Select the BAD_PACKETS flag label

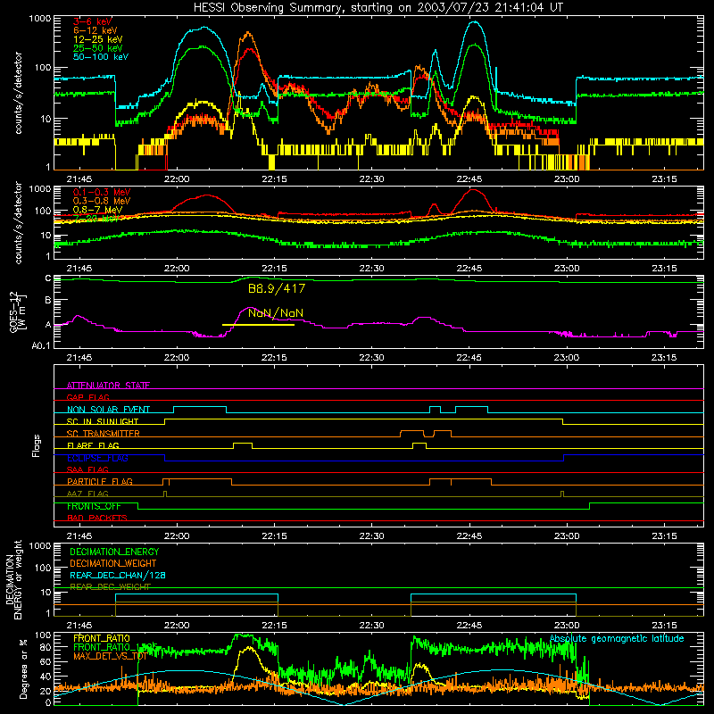click(x=97, y=518)
